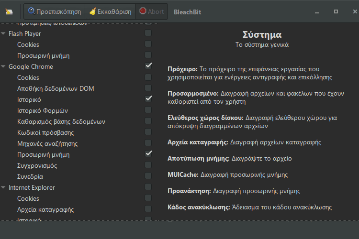Enable Google Chrome Cookies checkbox

coord(148,77)
